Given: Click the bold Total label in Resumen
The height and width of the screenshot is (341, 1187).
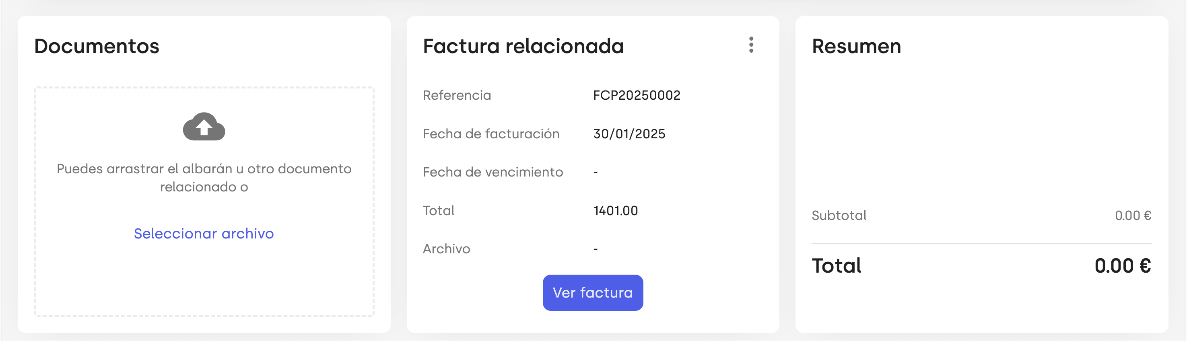Looking at the screenshot, I should [837, 266].
